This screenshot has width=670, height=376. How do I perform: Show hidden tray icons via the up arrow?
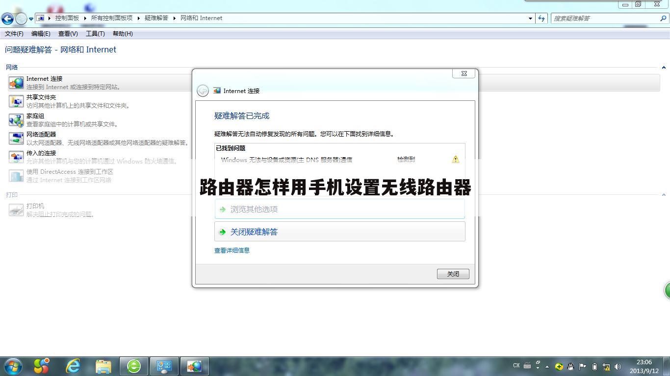[548, 366]
